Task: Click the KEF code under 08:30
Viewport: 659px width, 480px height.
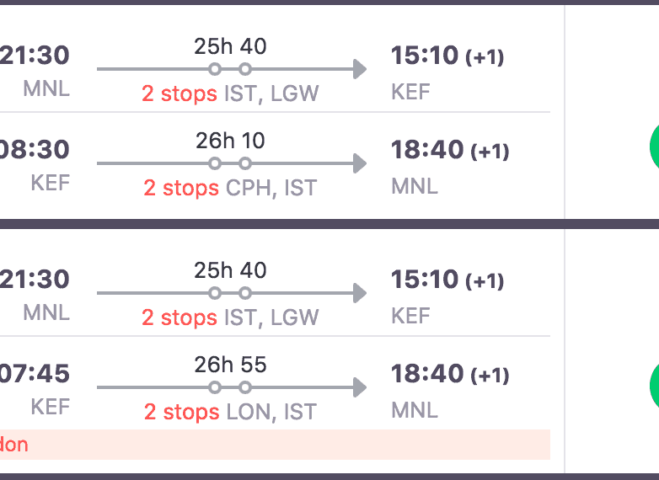Action: pos(50,182)
